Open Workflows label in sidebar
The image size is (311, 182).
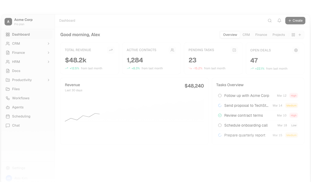(x=21, y=98)
